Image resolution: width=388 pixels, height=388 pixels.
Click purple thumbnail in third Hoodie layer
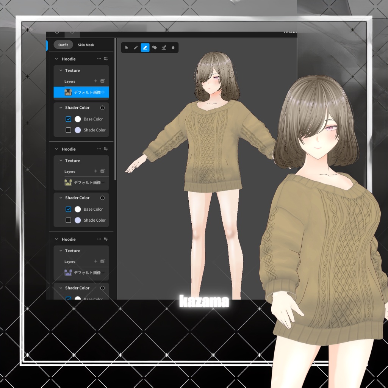tap(68, 272)
